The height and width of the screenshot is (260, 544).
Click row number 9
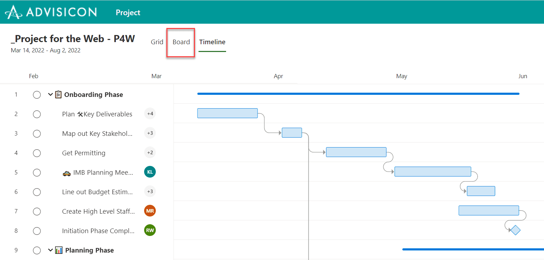point(16,250)
